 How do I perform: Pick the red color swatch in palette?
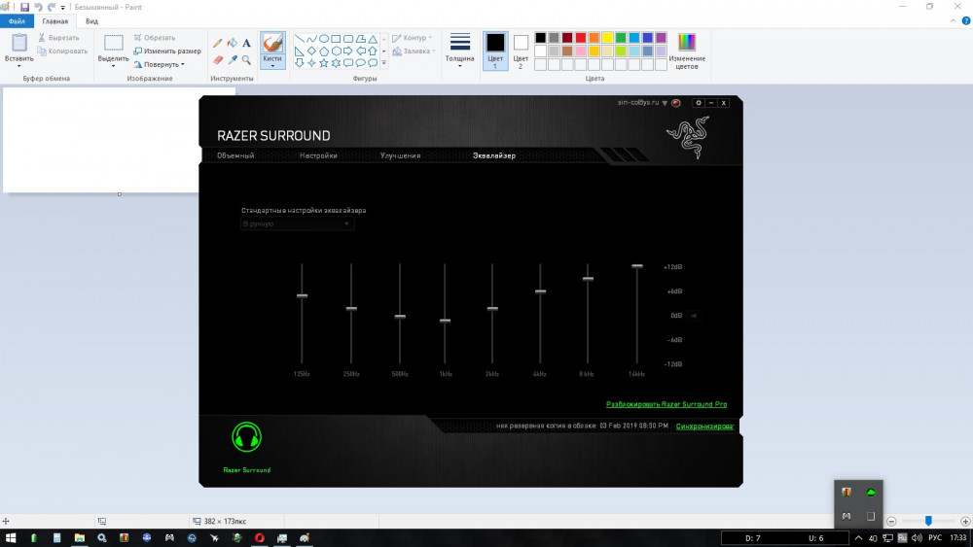tap(581, 38)
